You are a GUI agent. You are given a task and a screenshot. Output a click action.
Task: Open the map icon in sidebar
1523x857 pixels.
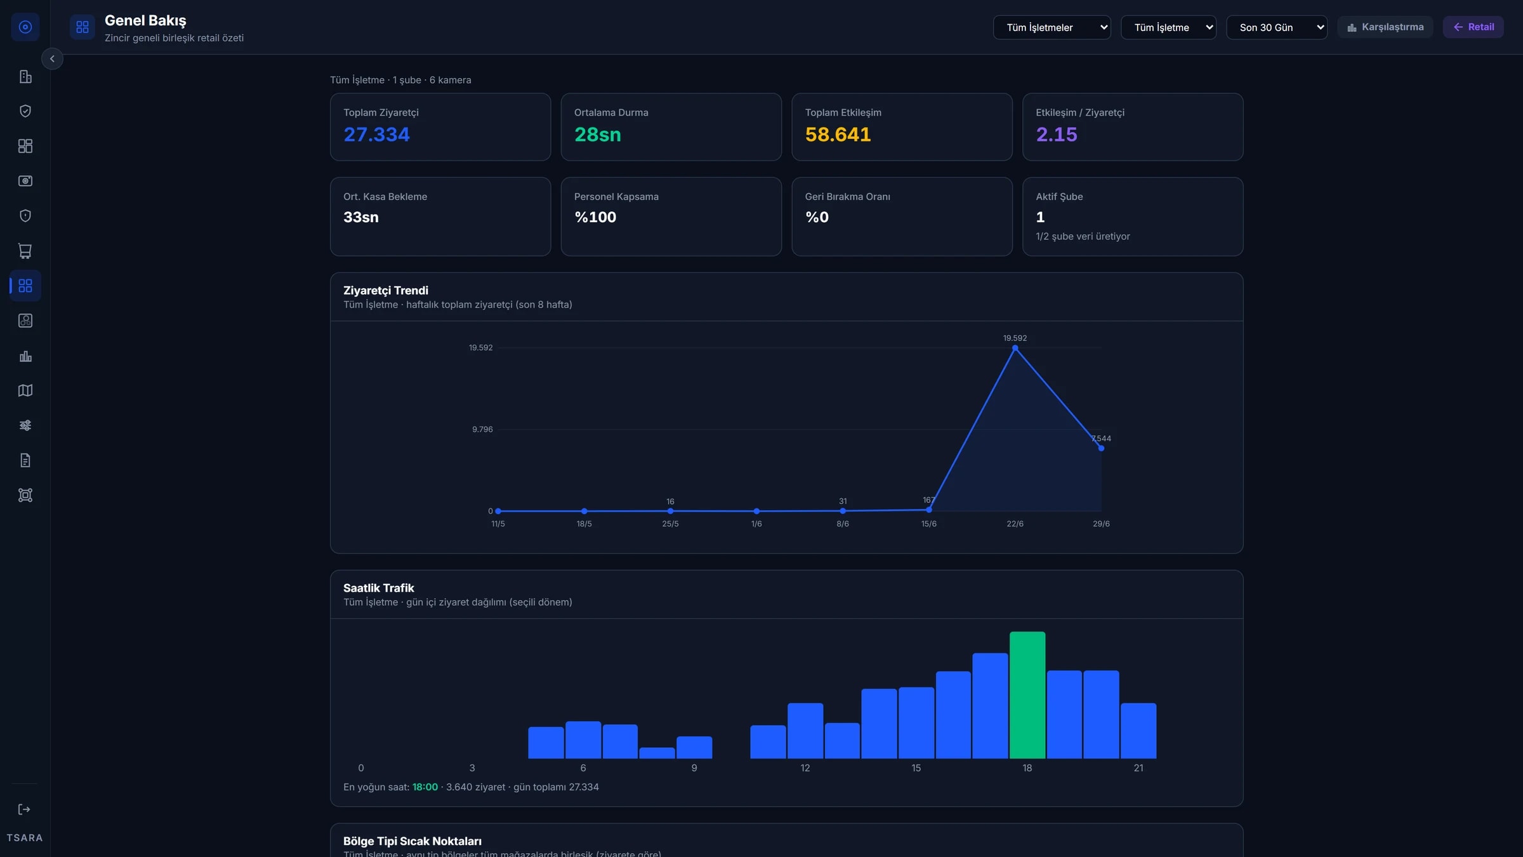point(25,390)
